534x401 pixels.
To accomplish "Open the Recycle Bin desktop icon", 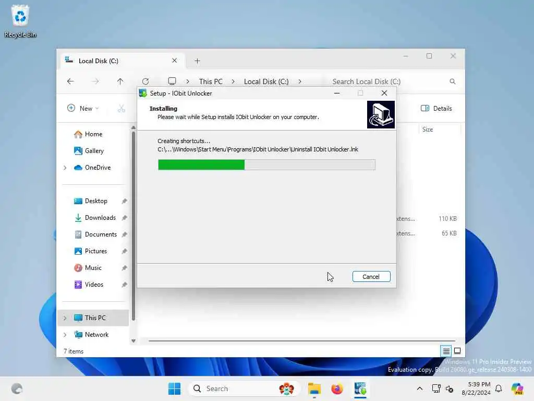I will click(20, 21).
